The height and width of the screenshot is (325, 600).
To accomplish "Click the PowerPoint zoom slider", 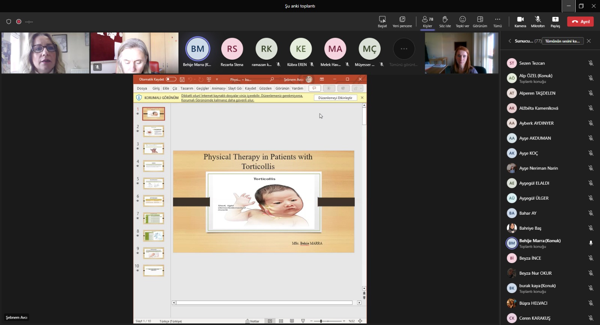I will (321, 321).
